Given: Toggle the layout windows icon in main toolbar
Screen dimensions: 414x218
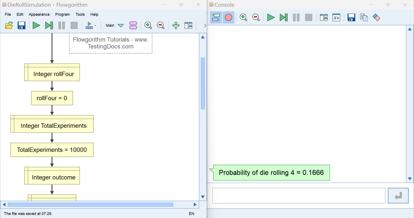Looking at the screenshot, I should click(188, 26).
